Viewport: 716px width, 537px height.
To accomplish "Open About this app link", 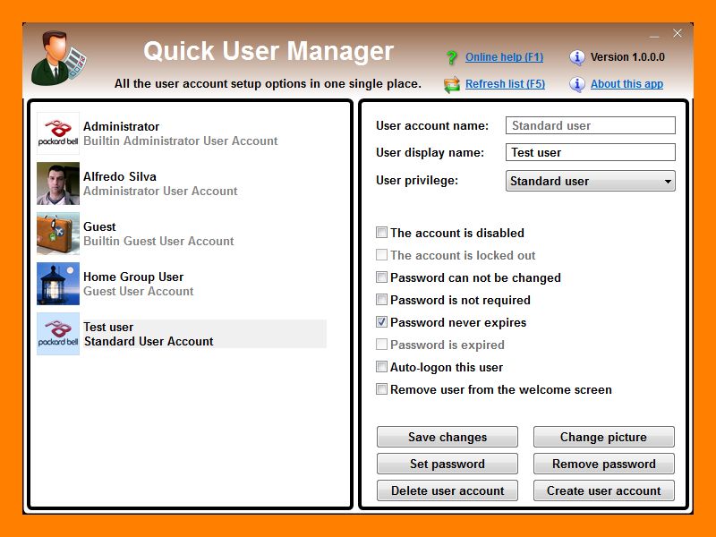I will click(626, 84).
